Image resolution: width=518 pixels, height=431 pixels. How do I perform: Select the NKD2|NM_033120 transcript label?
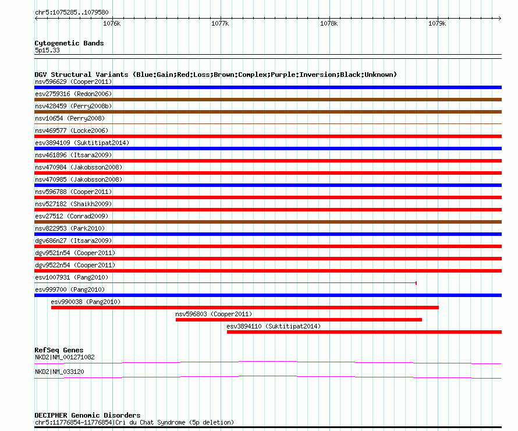pos(56,372)
